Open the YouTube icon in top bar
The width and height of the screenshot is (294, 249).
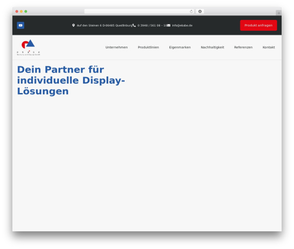point(21,25)
